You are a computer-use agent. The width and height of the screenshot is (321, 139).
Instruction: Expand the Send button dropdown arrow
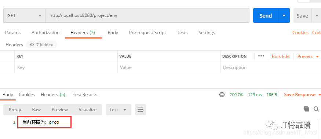coord(284,15)
